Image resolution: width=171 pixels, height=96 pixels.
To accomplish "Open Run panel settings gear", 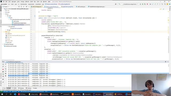I will point(166,62).
